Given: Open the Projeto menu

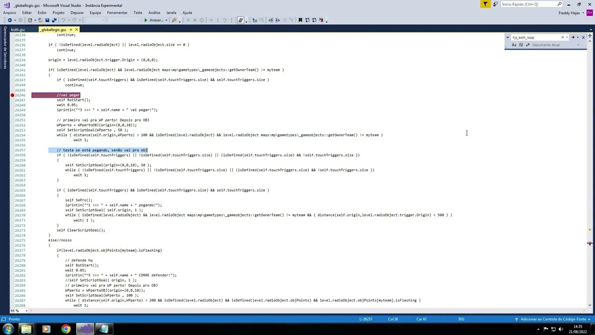Looking at the screenshot, I should [59, 13].
